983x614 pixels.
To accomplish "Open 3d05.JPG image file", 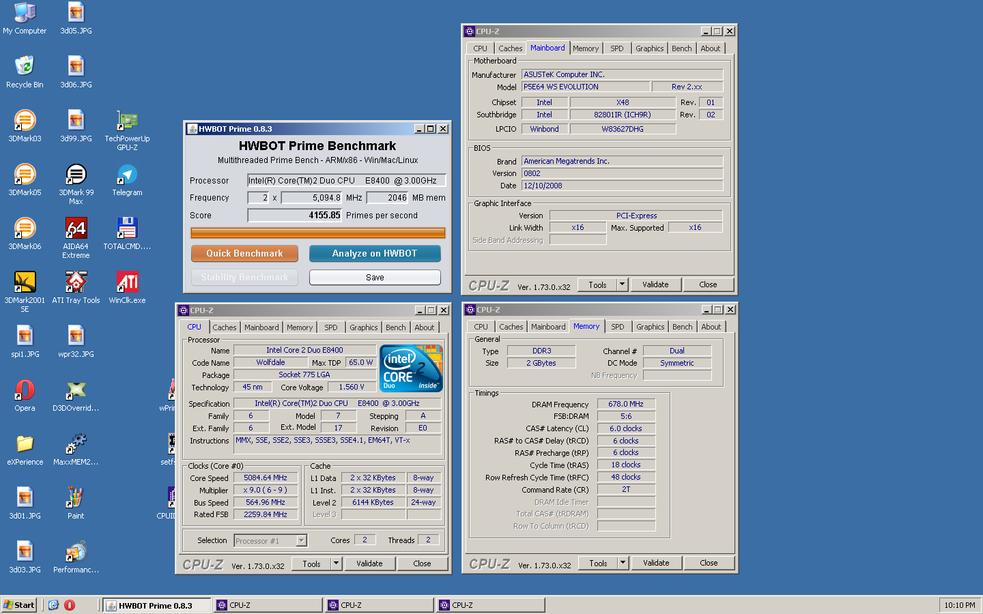I will click(76, 18).
